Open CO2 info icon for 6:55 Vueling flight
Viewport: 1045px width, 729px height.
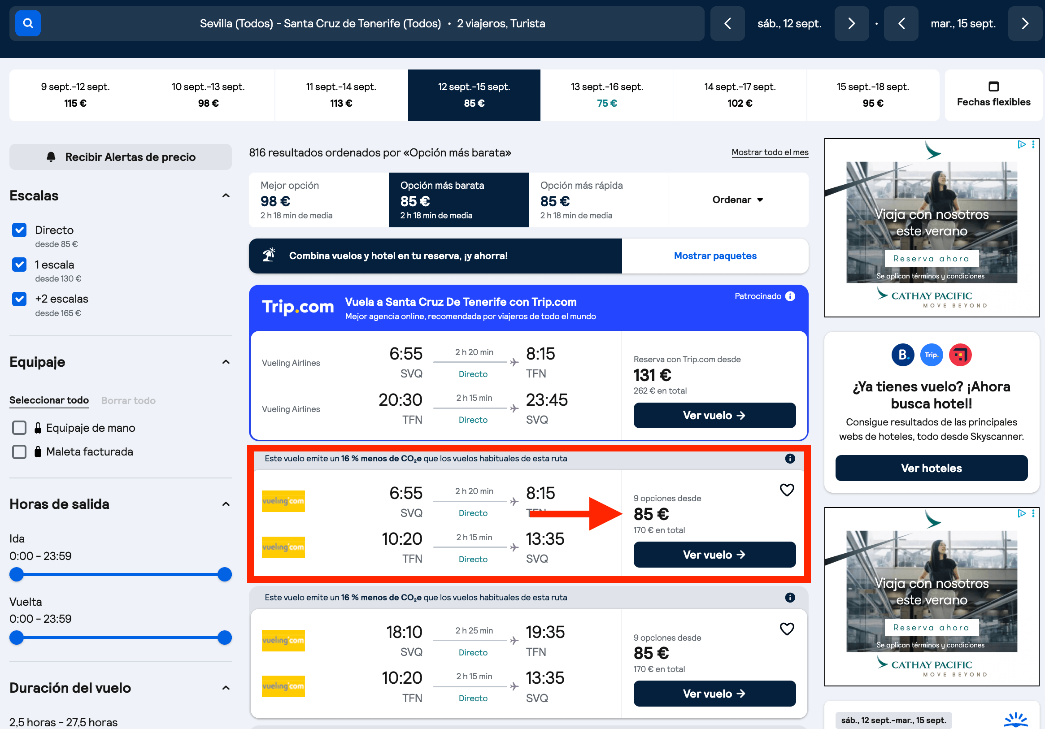click(790, 458)
